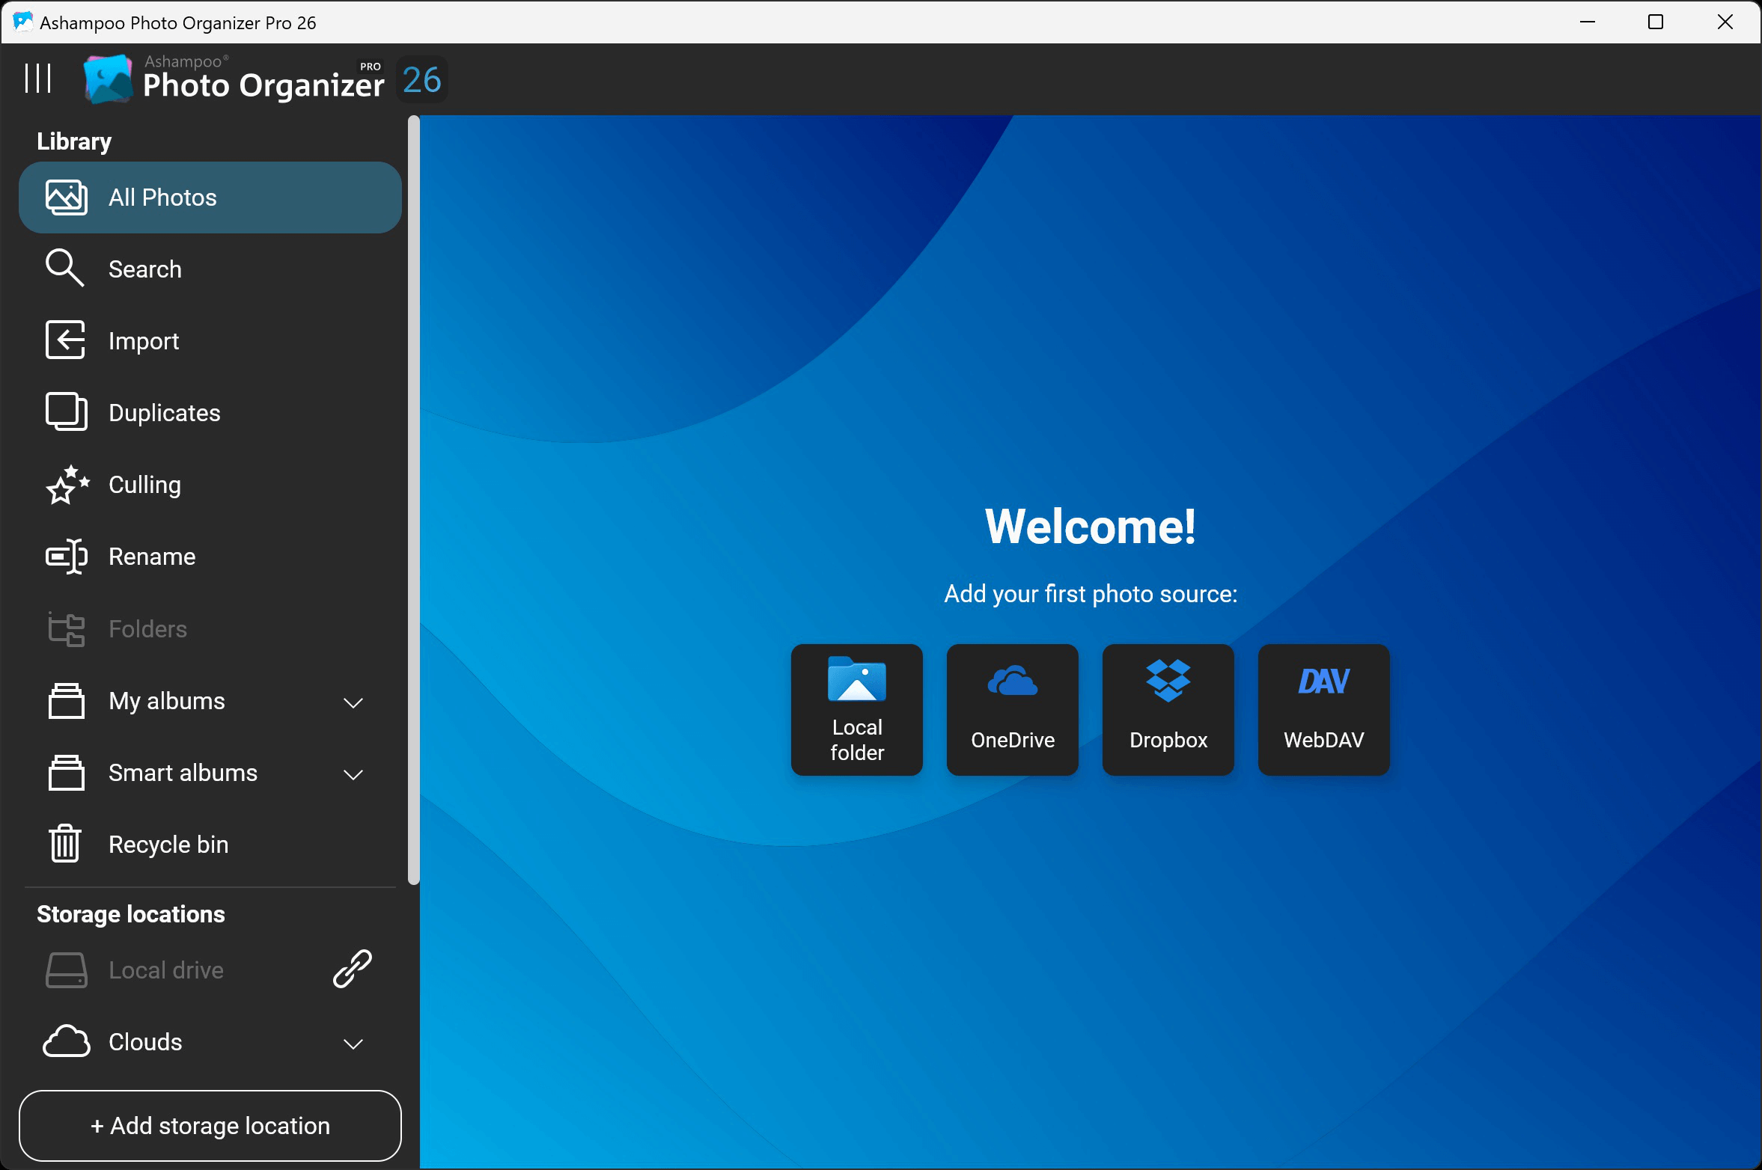Expand the My albums section
This screenshot has width=1762, height=1170.
(353, 702)
